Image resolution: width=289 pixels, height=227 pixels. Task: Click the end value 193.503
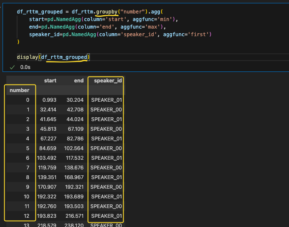point(74,206)
